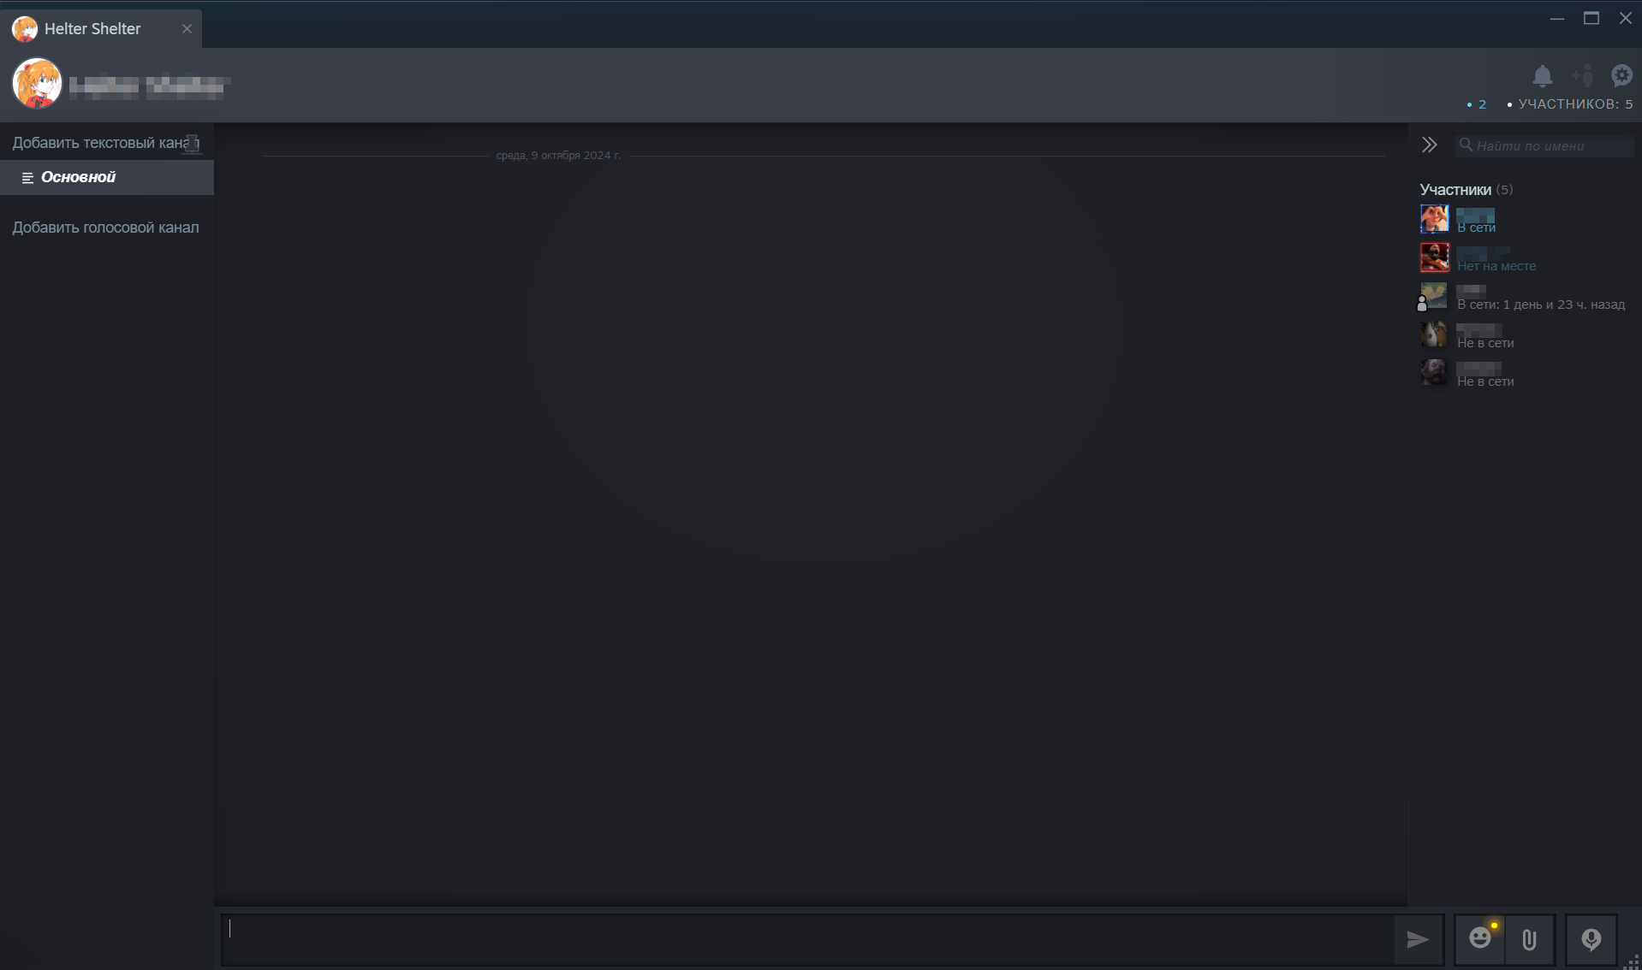Image resolution: width=1642 pixels, height=970 pixels.
Task: Click the Helter Shelter group avatar
Action: point(37,83)
